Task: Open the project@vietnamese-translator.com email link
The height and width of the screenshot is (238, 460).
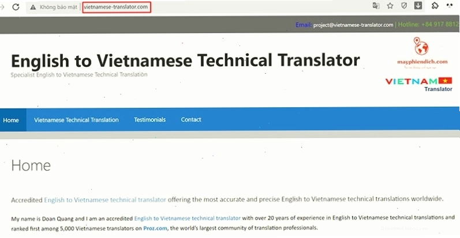Action: click(x=353, y=25)
